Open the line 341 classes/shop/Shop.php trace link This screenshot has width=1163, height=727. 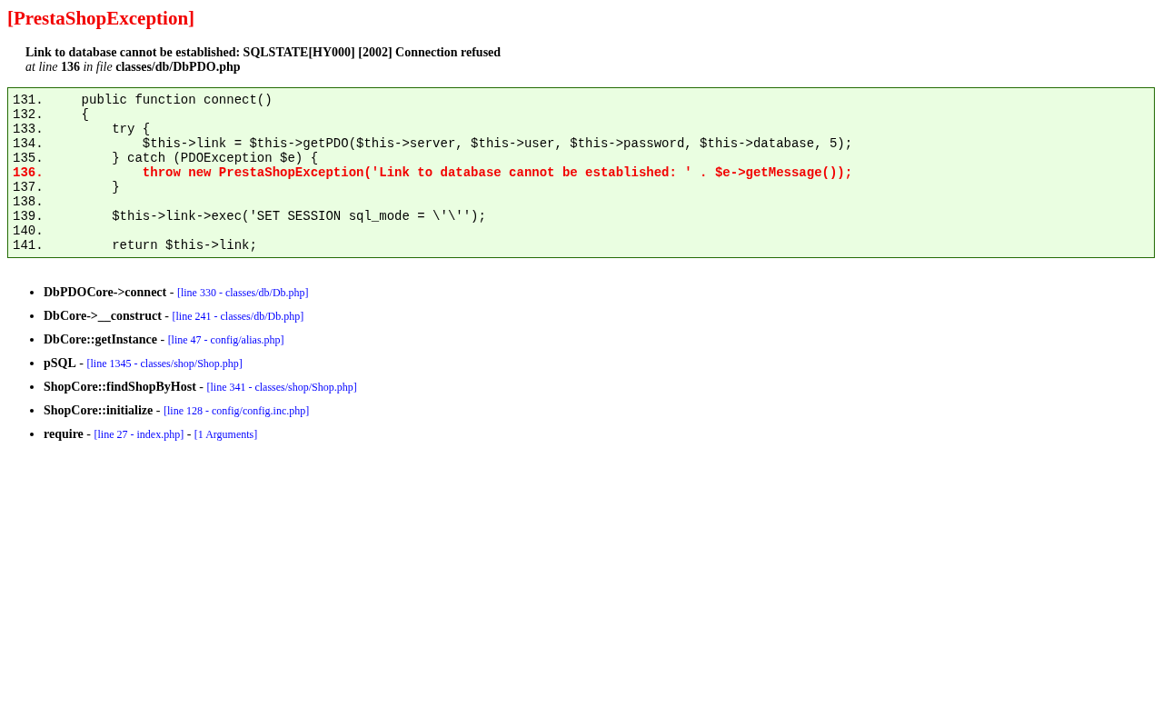(x=282, y=387)
